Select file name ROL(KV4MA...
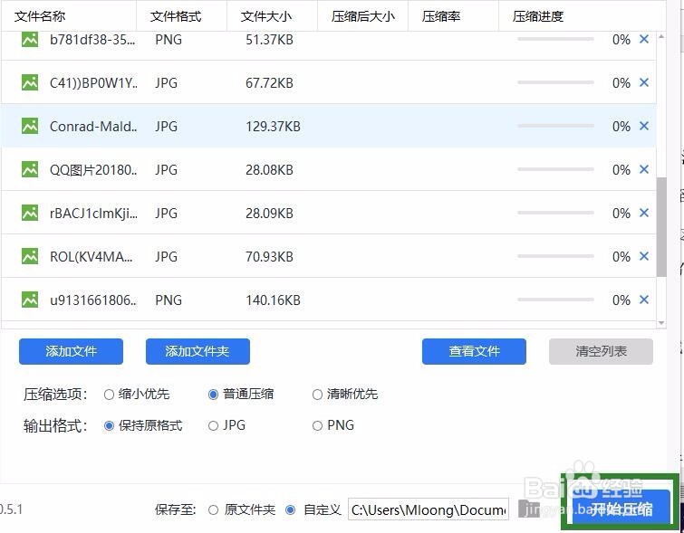Image resolution: width=684 pixels, height=533 pixels. [92, 257]
